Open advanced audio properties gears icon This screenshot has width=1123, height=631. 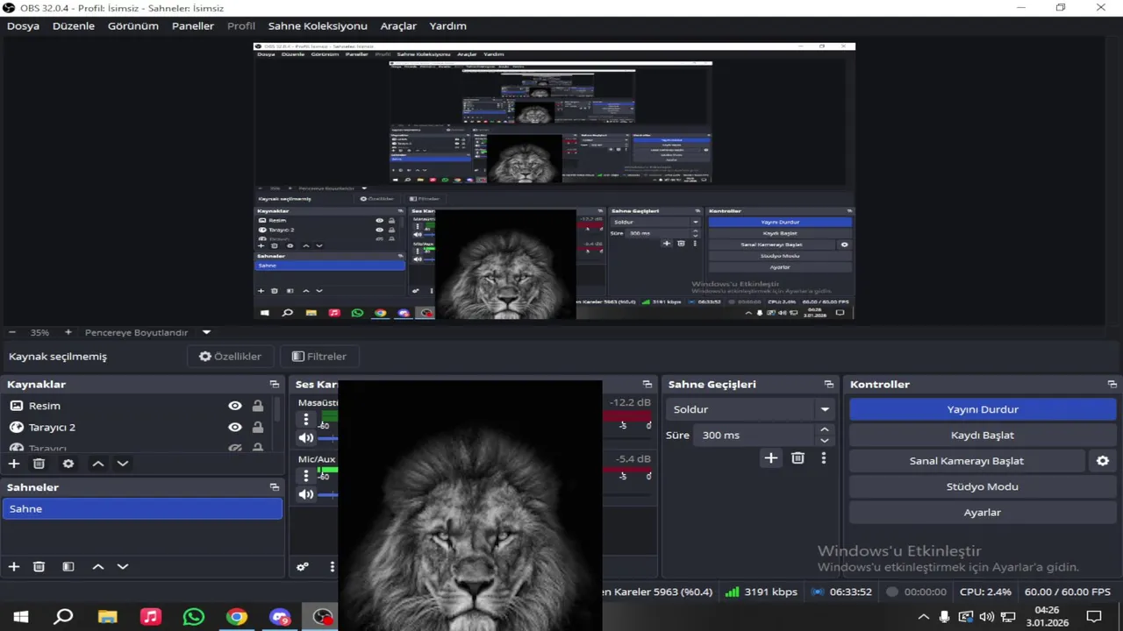click(303, 567)
